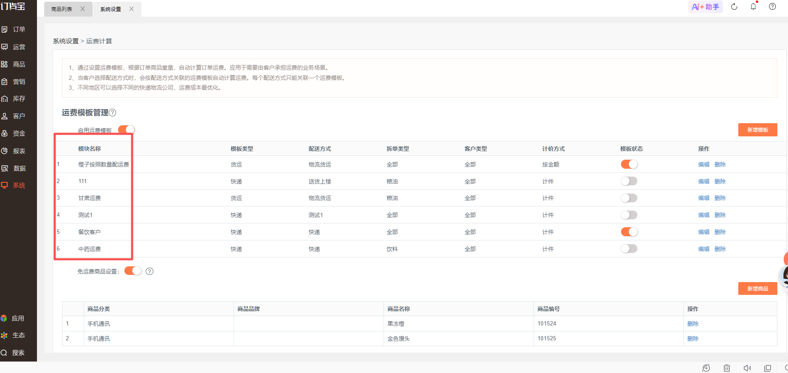Open the 营销 marketing sidebar menu

[x=14, y=82]
